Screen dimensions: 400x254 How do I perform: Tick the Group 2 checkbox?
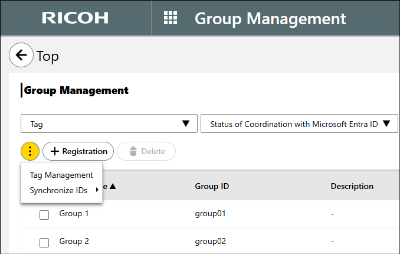[44, 242]
